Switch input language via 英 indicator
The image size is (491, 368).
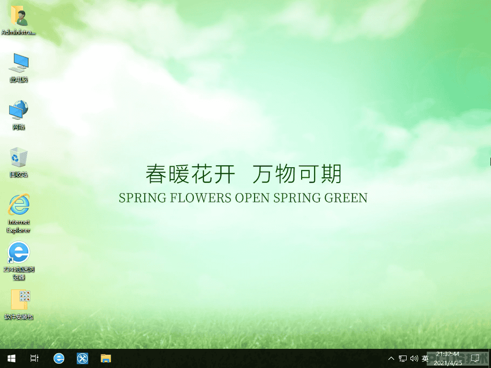click(425, 358)
